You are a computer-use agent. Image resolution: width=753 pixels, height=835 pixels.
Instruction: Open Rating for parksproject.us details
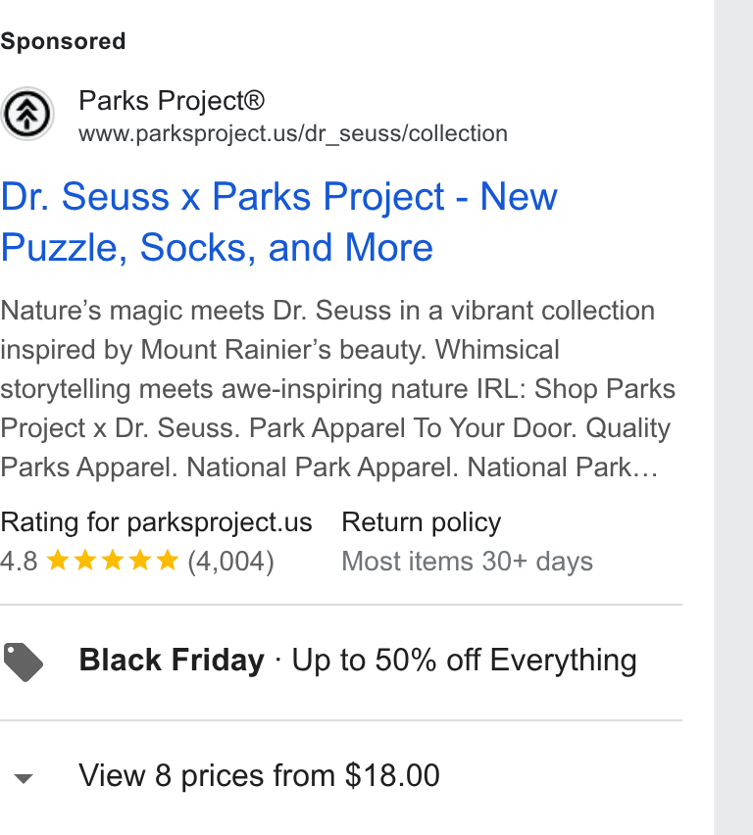(156, 521)
